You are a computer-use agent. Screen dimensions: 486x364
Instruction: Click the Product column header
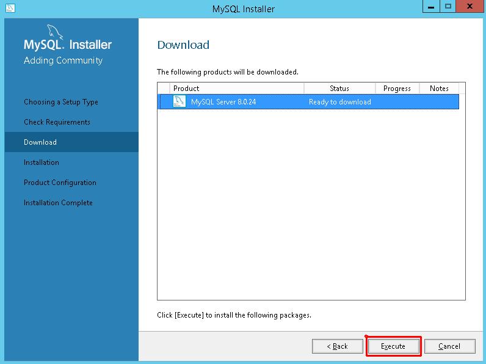[x=237, y=89]
